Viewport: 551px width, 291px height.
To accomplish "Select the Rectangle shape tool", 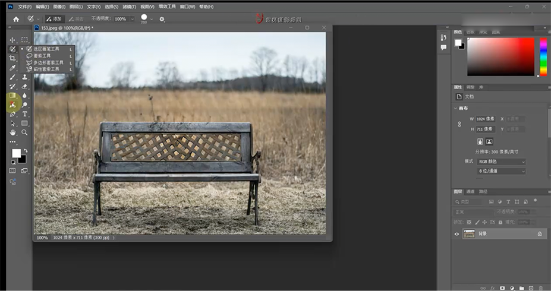I will (x=24, y=123).
